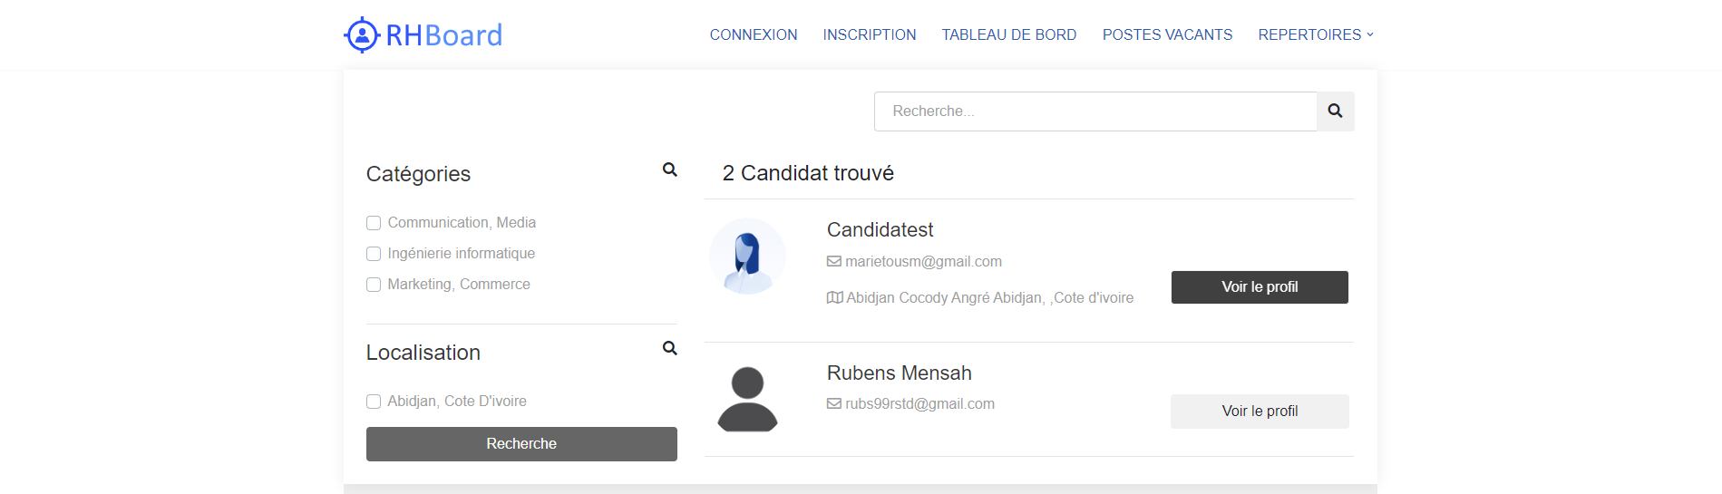Viewport: 1722px width, 494px height.
Task: Go to the POSTES VACANTS page
Action: click(x=1167, y=34)
